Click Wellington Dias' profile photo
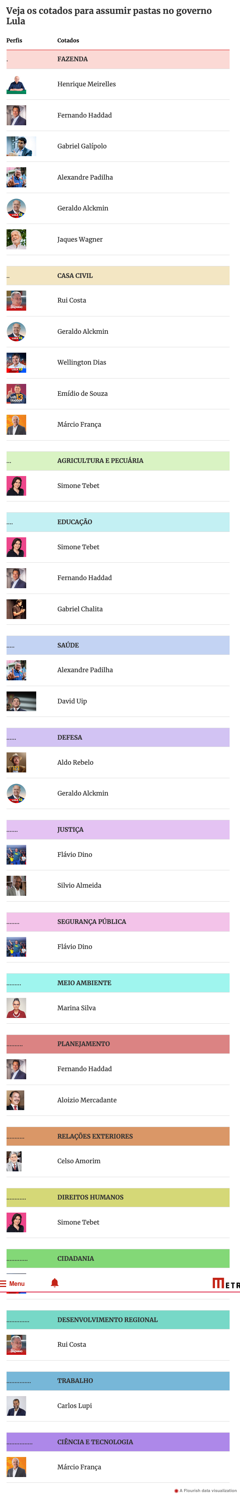The height and width of the screenshot is (1499, 240). pos(16,363)
